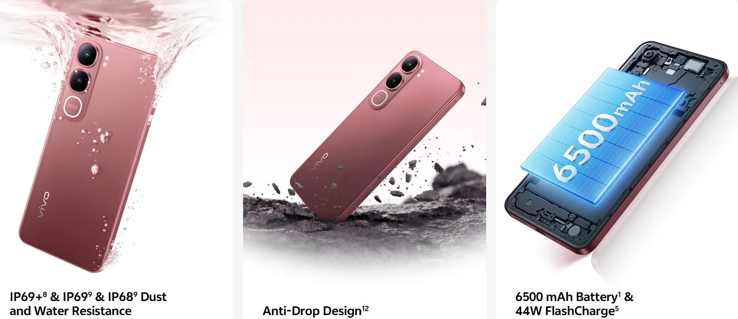This screenshot has width=738, height=319.
Task: Click the rocky ground beneath the falling phone
Action: 365,218
